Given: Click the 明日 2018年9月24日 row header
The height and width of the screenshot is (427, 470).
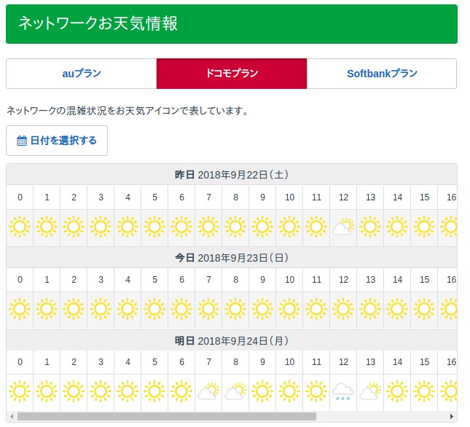Looking at the screenshot, I should (232, 341).
